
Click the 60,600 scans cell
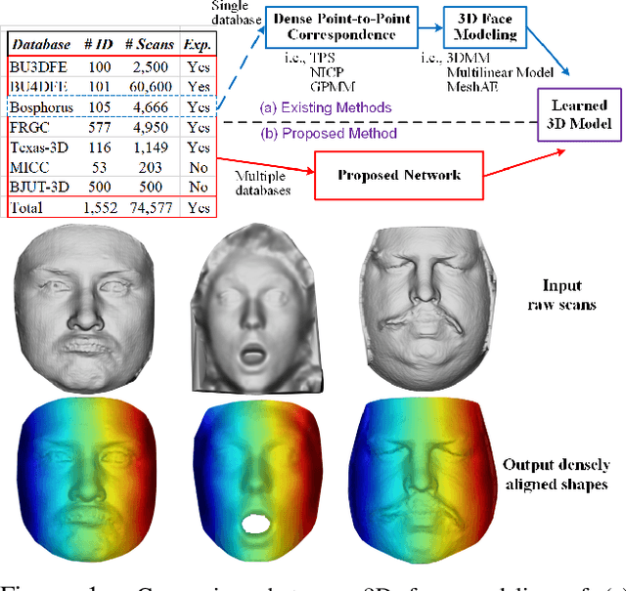[x=151, y=87]
